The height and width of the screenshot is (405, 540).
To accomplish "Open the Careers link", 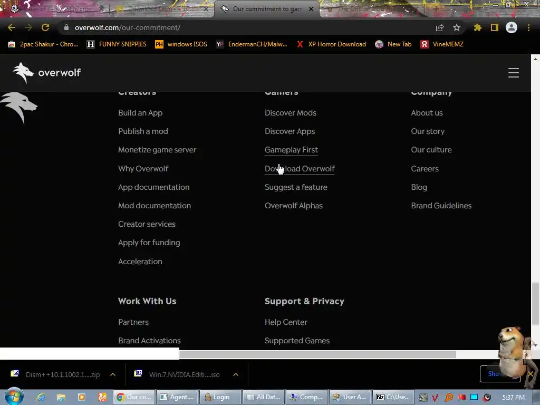I will (x=425, y=169).
